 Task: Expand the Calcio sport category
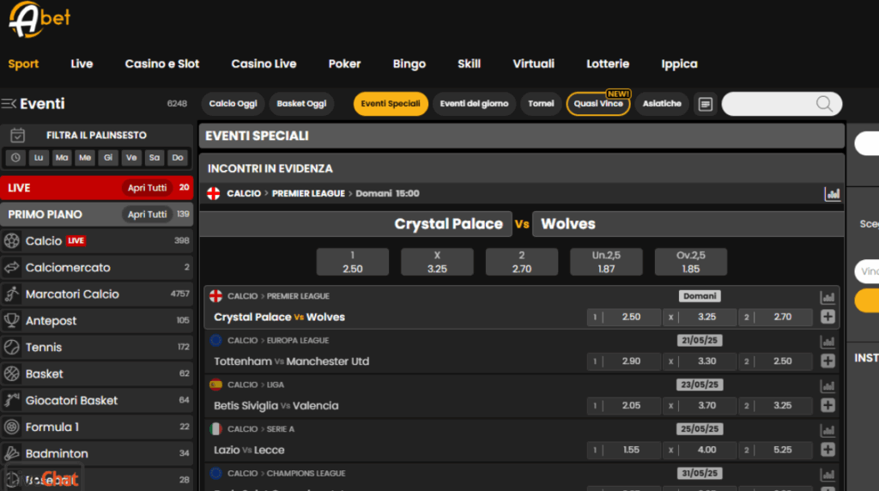(x=97, y=241)
